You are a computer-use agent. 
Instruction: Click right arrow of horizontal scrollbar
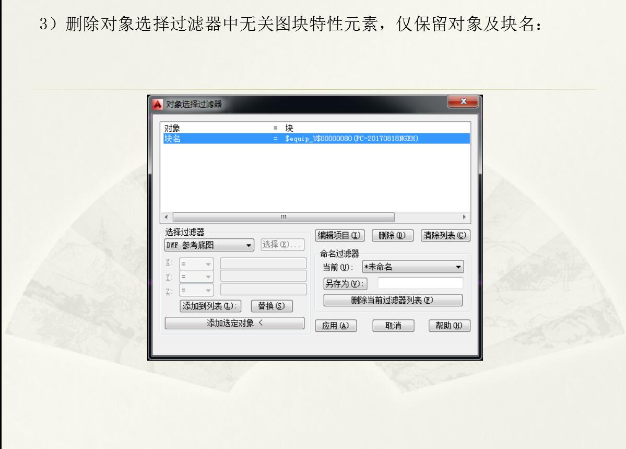coord(465,217)
